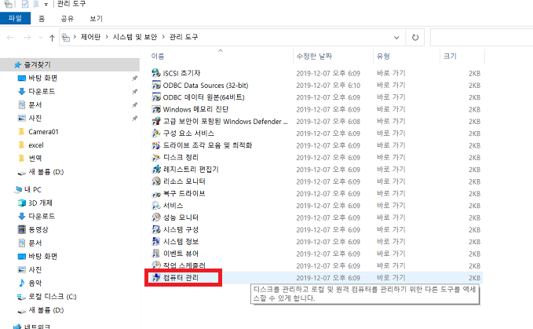Click 제어판 in the address breadcrumb
The width and height of the screenshot is (533, 329).
pyautogui.click(x=90, y=37)
